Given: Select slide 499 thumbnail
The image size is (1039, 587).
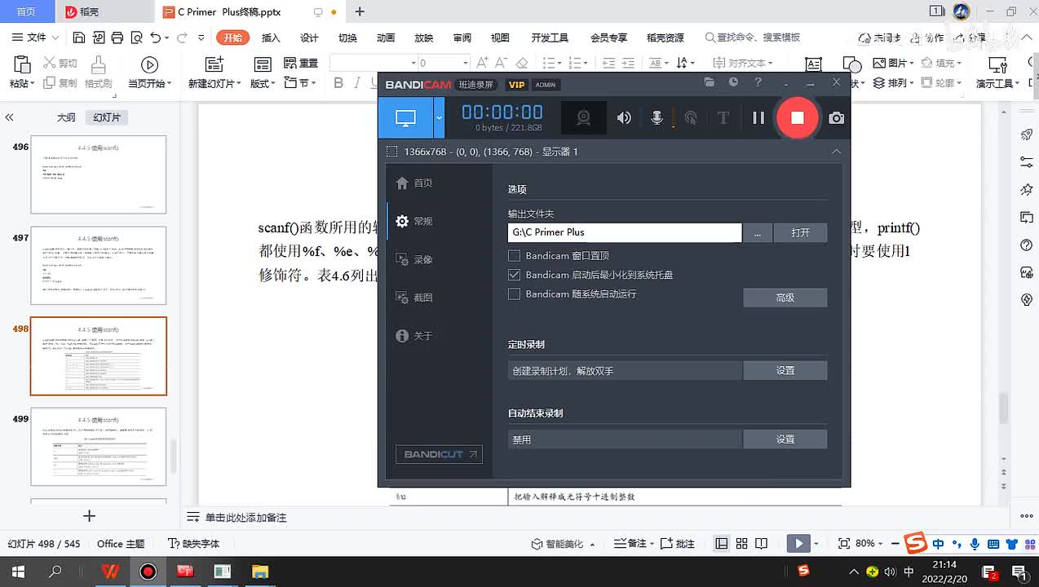Looking at the screenshot, I should click(x=98, y=447).
